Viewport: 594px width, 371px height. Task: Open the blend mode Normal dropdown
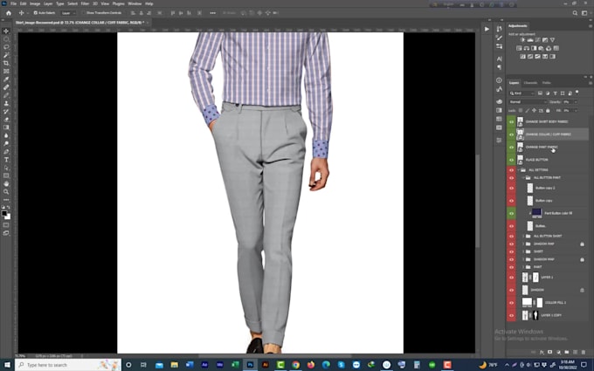tap(528, 102)
